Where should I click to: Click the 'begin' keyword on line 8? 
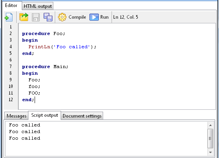[30, 73]
